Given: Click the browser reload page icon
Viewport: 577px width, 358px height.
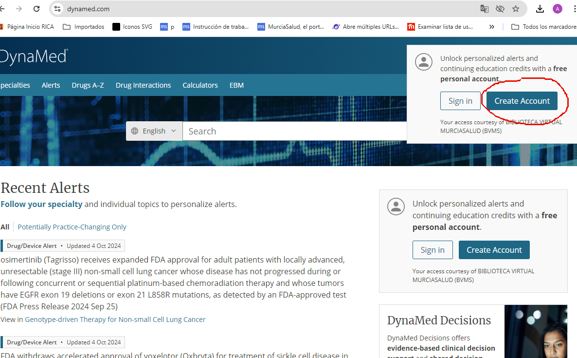Looking at the screenshot, I should click(36, 9).
